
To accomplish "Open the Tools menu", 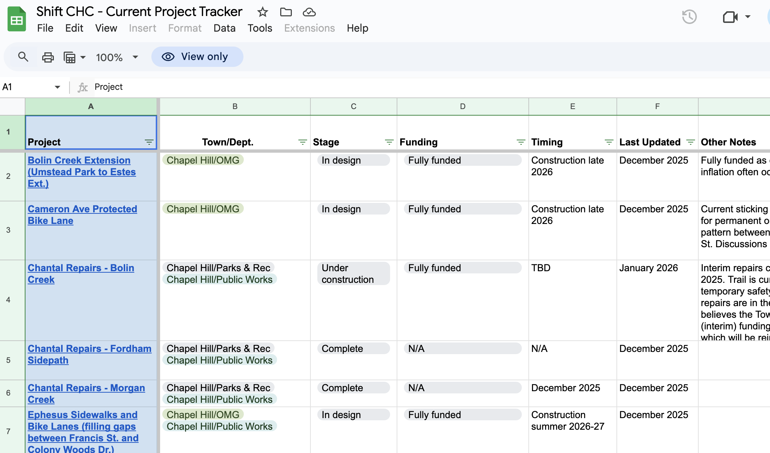I will coord(260,28).
